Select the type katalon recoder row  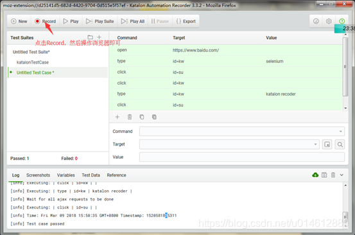point(226,94)
